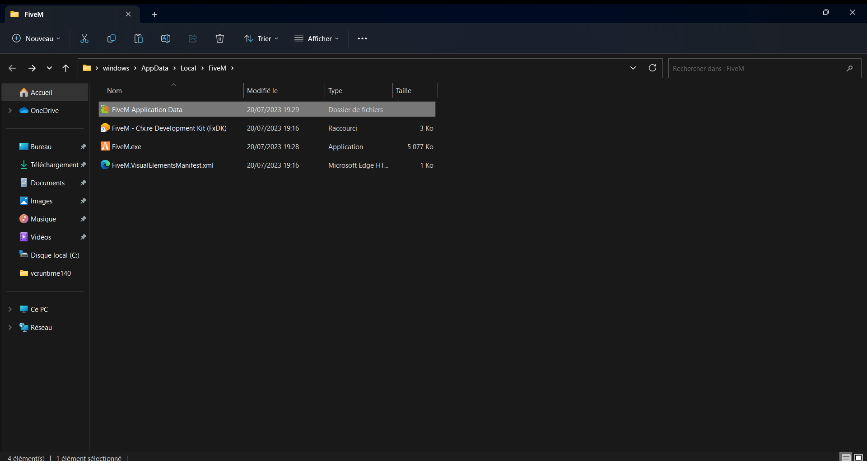Select FiveM - Cfx.re Development Kit name

pyautogui.click(x=169, y=128)
